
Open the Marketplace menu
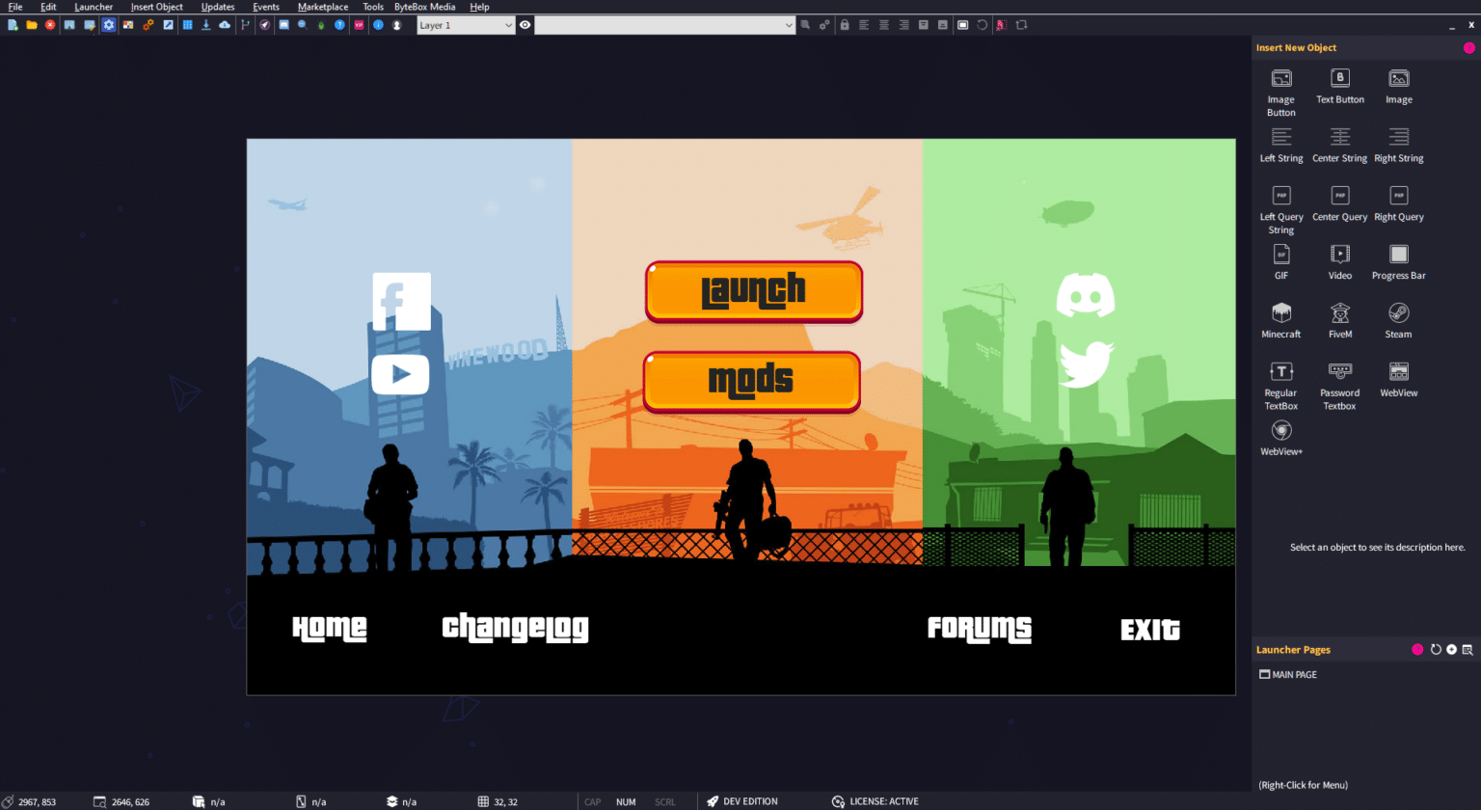coord(322,7)
